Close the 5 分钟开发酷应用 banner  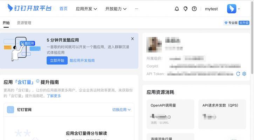tap(132, 39)
